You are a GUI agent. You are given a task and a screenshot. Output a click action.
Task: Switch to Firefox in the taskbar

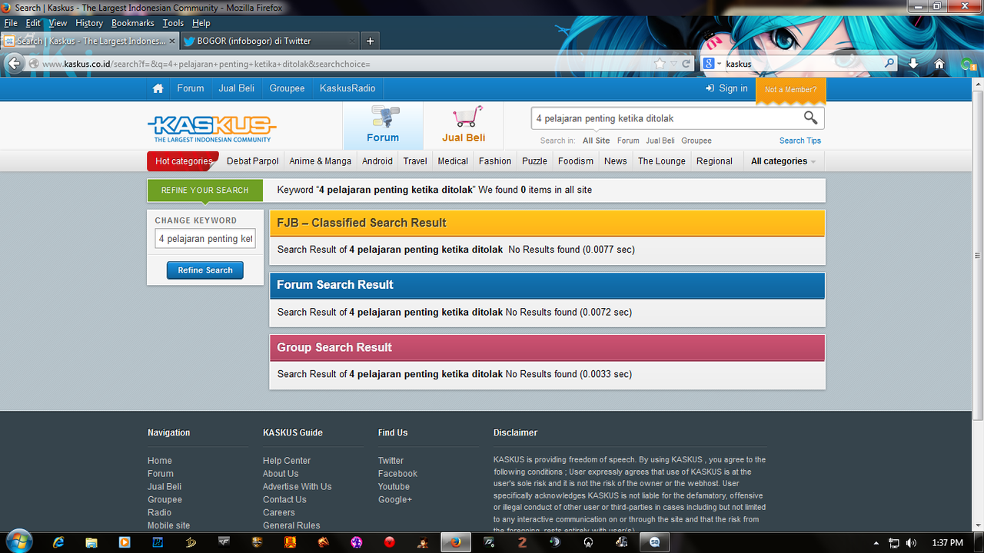456,542
